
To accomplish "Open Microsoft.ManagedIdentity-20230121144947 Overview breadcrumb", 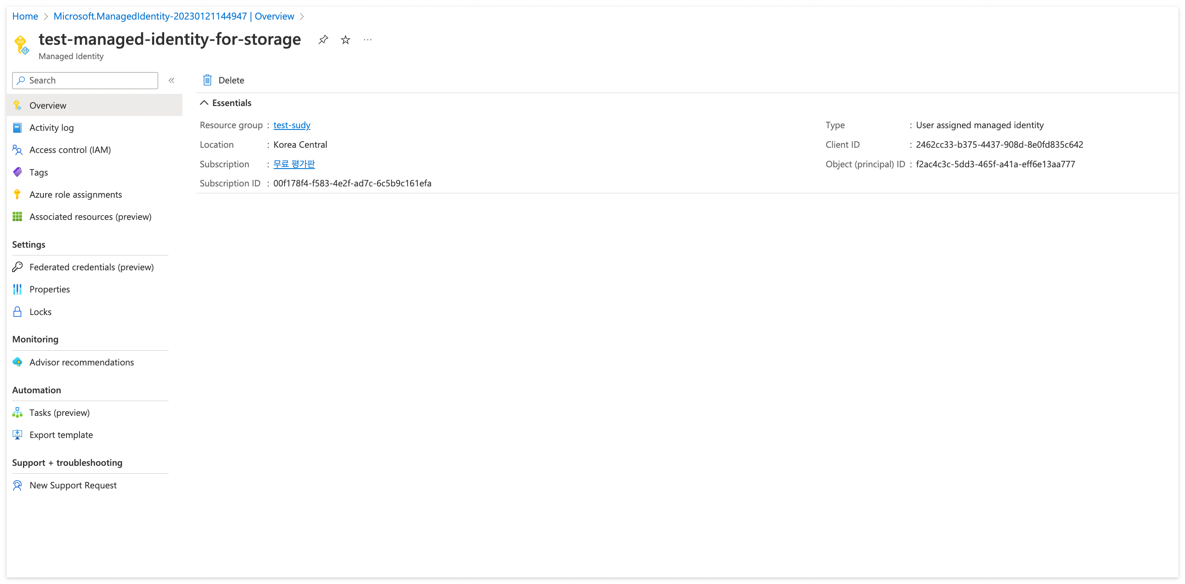I will (x=174, y=16).
